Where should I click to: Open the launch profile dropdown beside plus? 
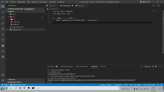coord(143,66)
